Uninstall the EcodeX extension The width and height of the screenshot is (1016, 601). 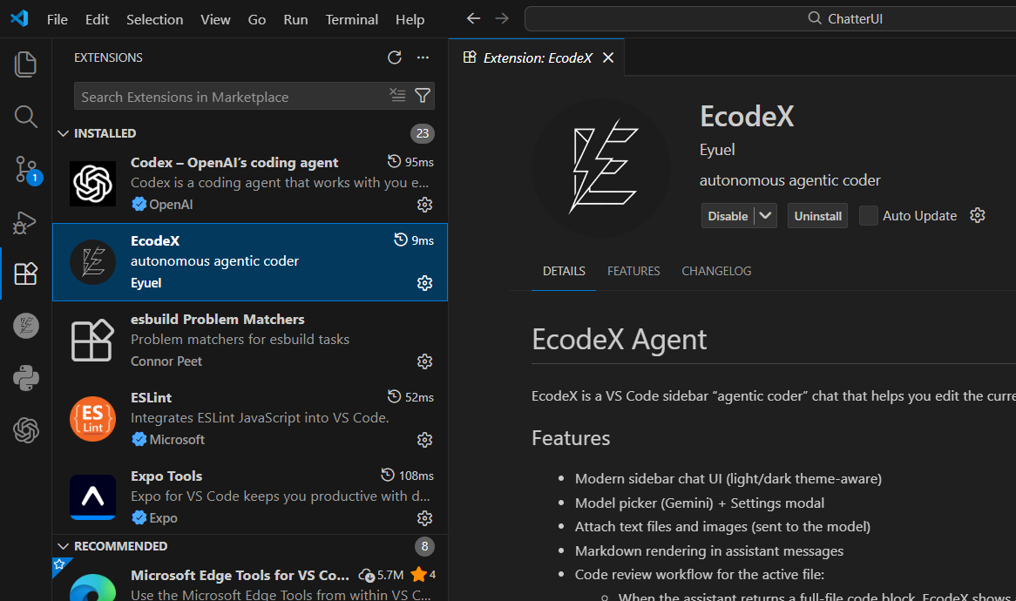click(x=817, y=215)
